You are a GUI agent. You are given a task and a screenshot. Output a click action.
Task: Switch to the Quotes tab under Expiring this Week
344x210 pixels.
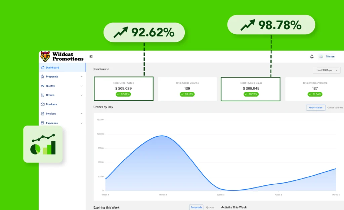[x=211, y=207]
